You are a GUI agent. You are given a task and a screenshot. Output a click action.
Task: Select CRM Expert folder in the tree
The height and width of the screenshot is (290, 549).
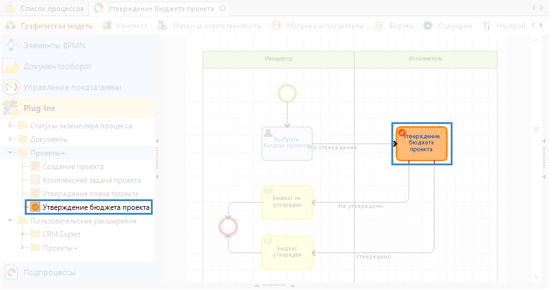[x=61, y=234]
